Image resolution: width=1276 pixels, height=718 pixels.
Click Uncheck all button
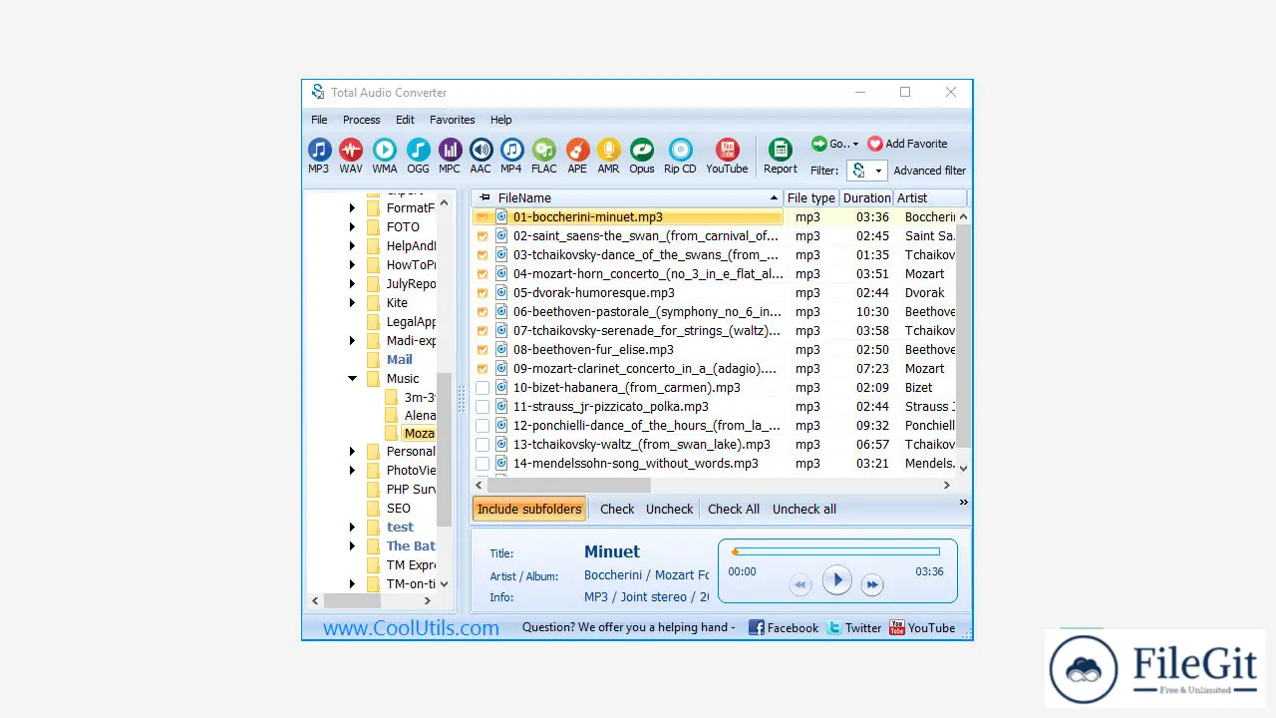click(804, 509)
